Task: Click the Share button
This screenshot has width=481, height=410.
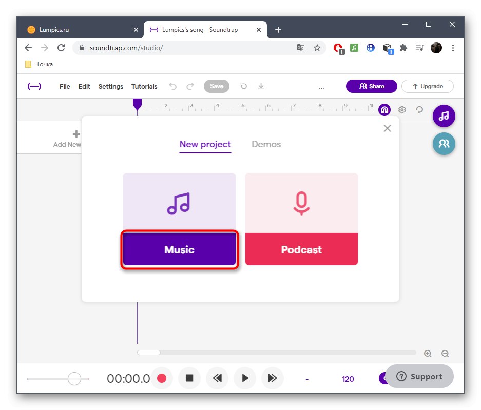Action: click(x=372, y=86)
